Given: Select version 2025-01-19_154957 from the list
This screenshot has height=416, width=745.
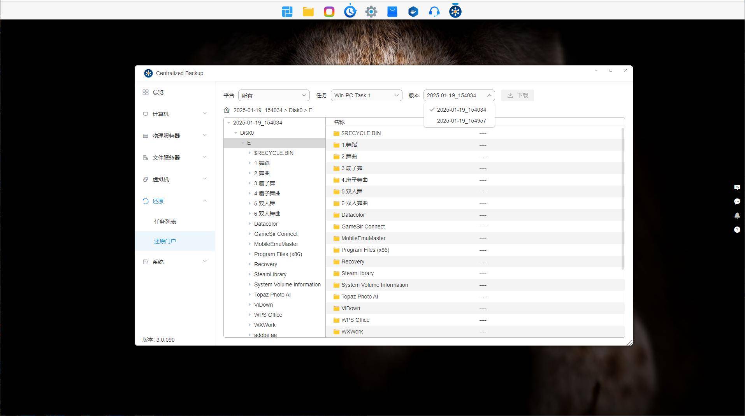Looking at the screenshot, I should [461, 121].
